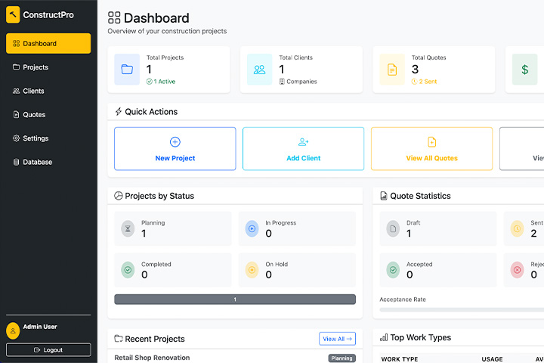Click View All in Recent Projects
The height and width of the screenshot is (363, 544).
[337, 339]
